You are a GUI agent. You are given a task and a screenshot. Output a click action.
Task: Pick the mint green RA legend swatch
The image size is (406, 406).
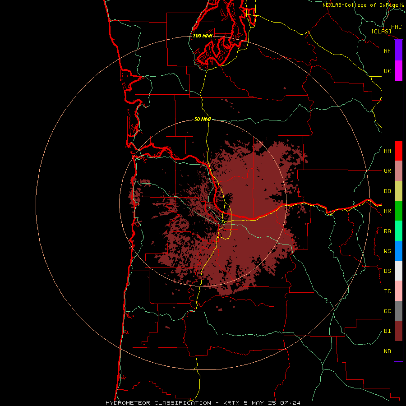click(398, 231)
